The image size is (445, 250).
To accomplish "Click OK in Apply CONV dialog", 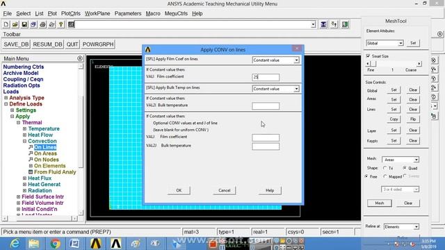I will [x=179, y=190].
